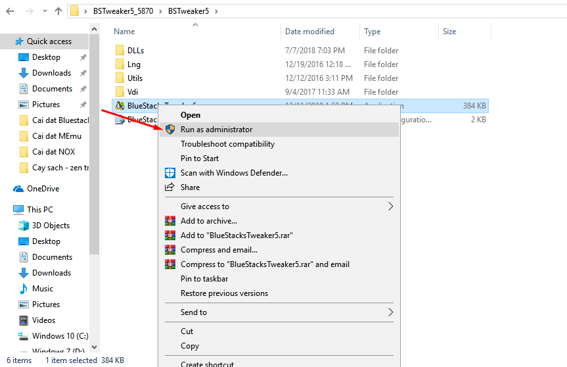567x367 pixels.
Task: Click the 2 KB size cell
Action: click(x=478, y=120)
